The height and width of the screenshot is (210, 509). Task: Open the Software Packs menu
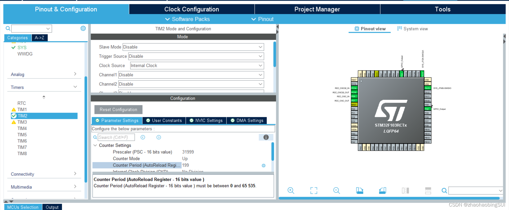point(187,19)
